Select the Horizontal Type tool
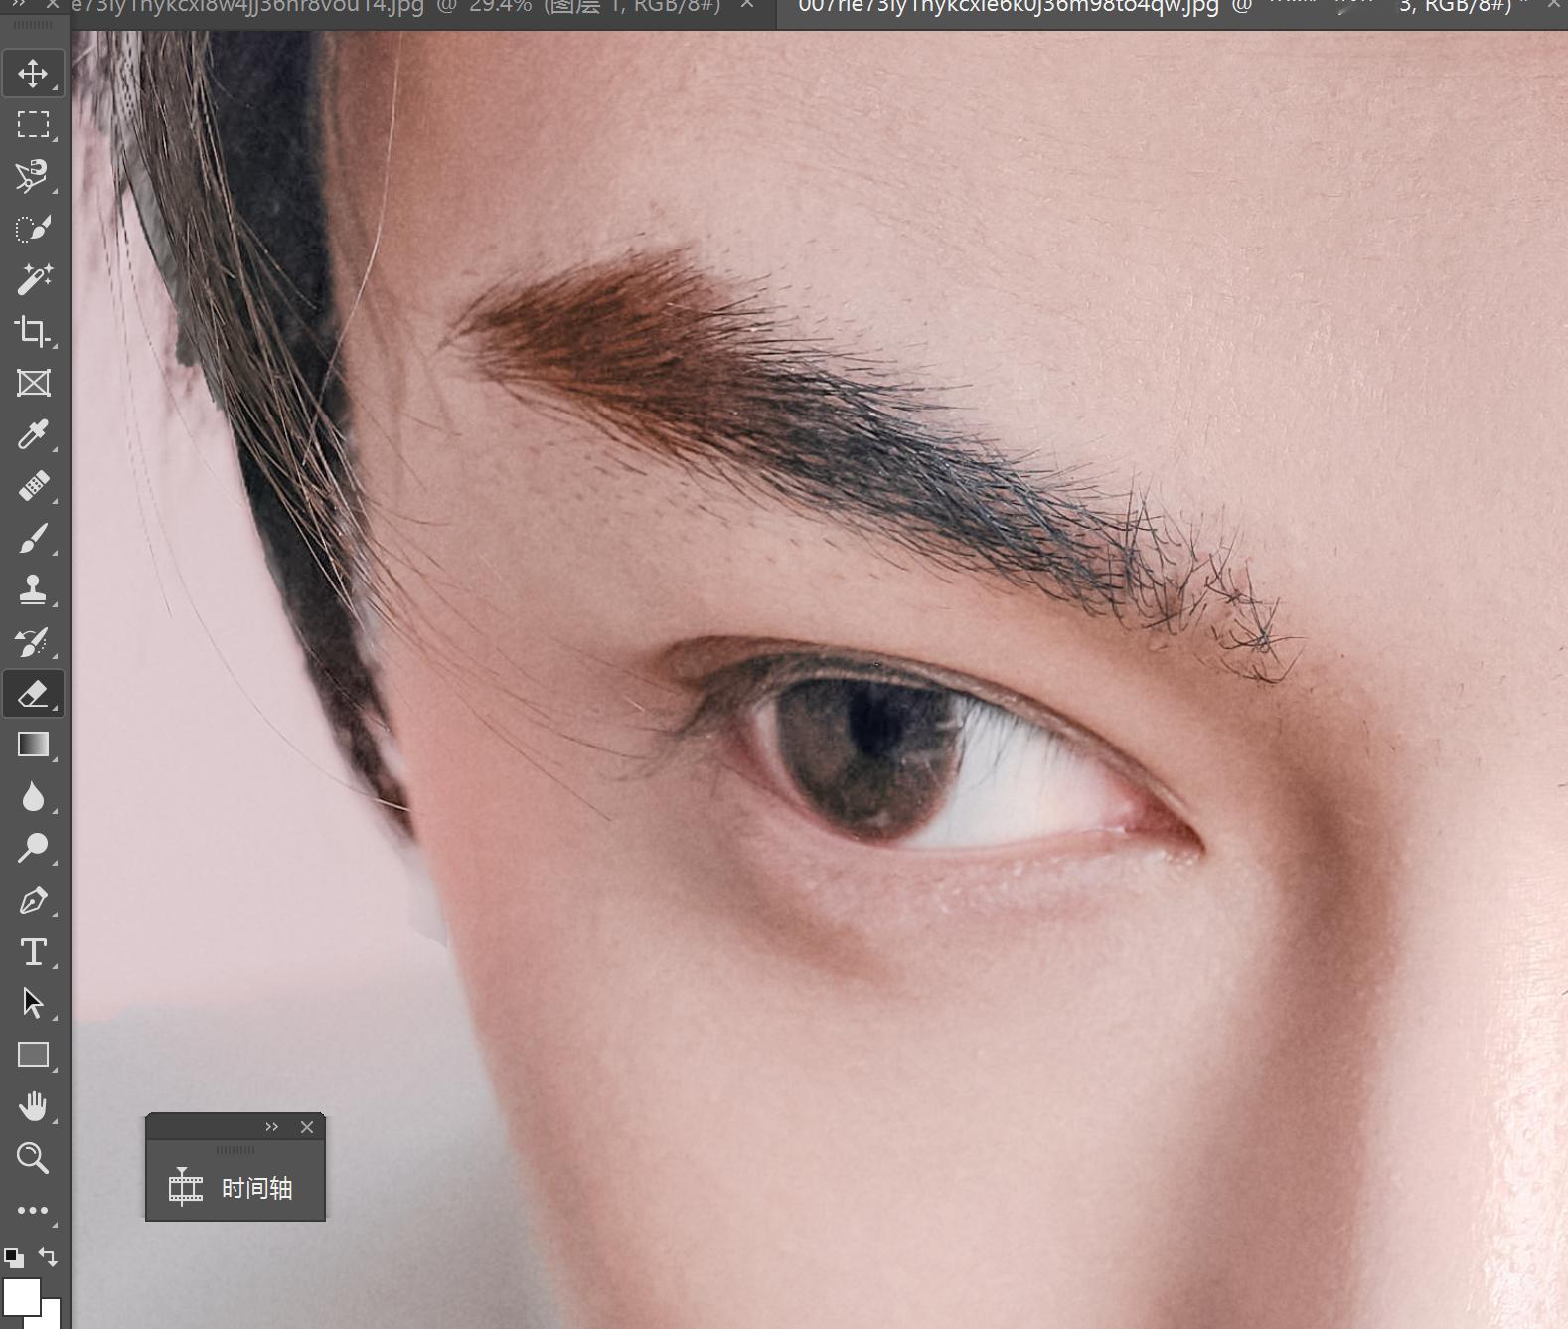The width and height of the screenshot is (1568, 1329). coord(33,951)
